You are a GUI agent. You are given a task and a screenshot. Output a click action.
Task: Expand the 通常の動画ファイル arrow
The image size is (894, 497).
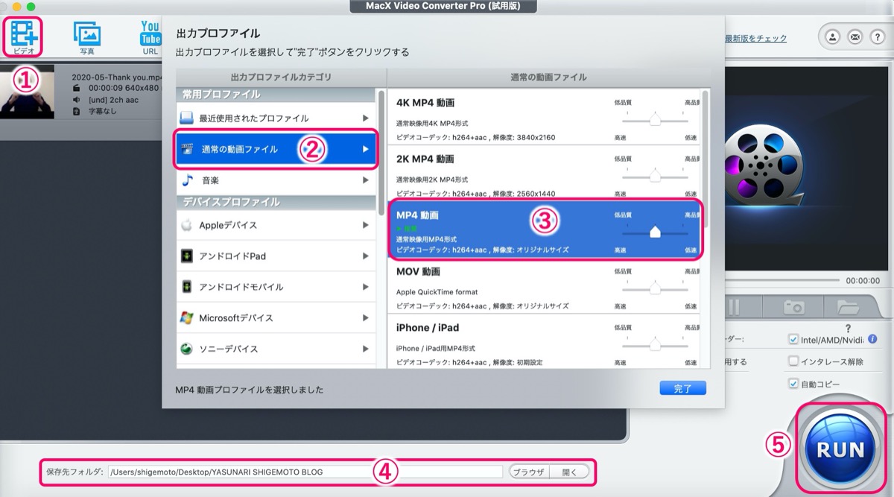tap(365, 149)
